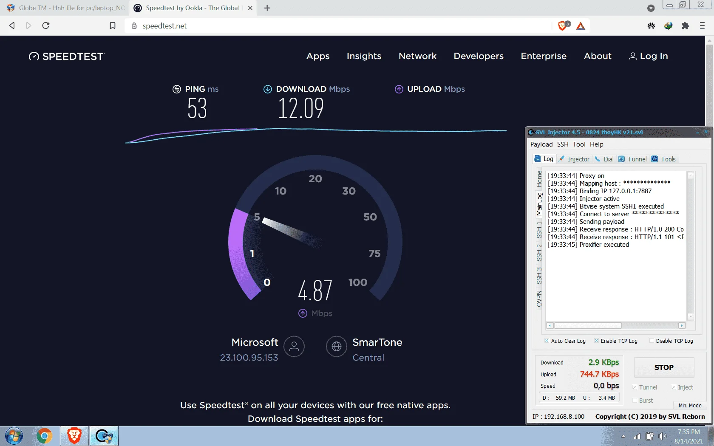Select the SSH 1 vertical tab

[x=539, y=229]
